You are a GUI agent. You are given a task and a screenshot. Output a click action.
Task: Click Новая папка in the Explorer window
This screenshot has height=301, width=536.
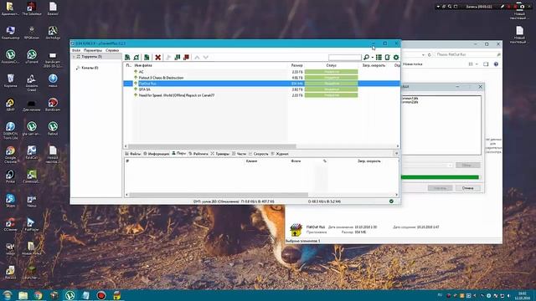tap(412, 64)
